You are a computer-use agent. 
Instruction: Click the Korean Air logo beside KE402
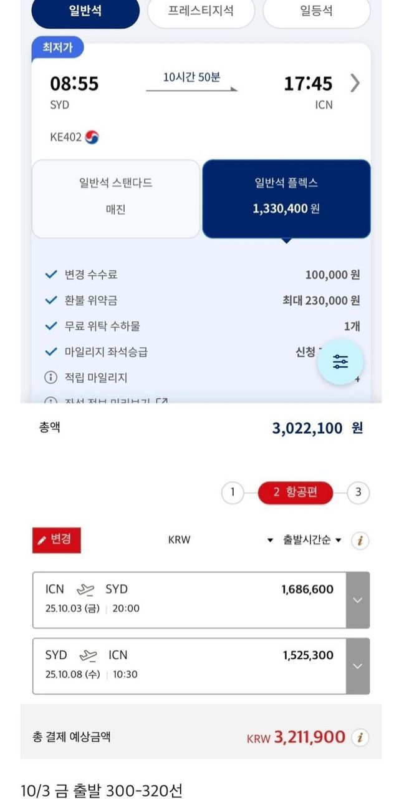point(92,137)
